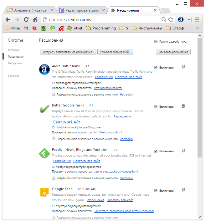Open Google Keep Разрешения link
Image resolution: width=205 pixels, height=222 pixels.
(95, 200)
